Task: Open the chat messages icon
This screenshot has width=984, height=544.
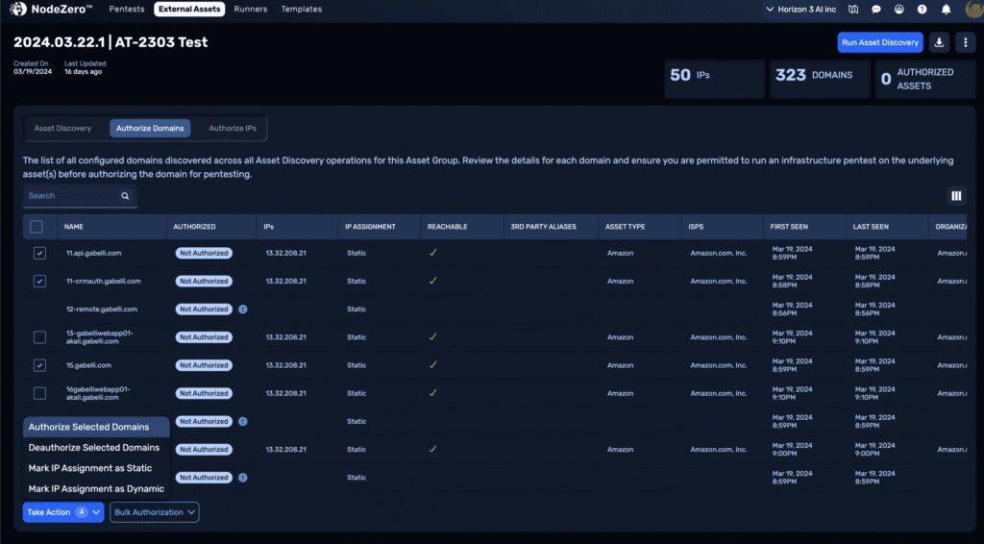Action: (875, 10)
